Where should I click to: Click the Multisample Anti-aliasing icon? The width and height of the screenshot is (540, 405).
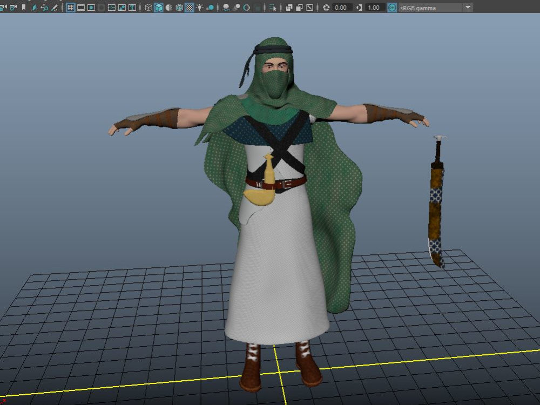[x=247, y=7]
